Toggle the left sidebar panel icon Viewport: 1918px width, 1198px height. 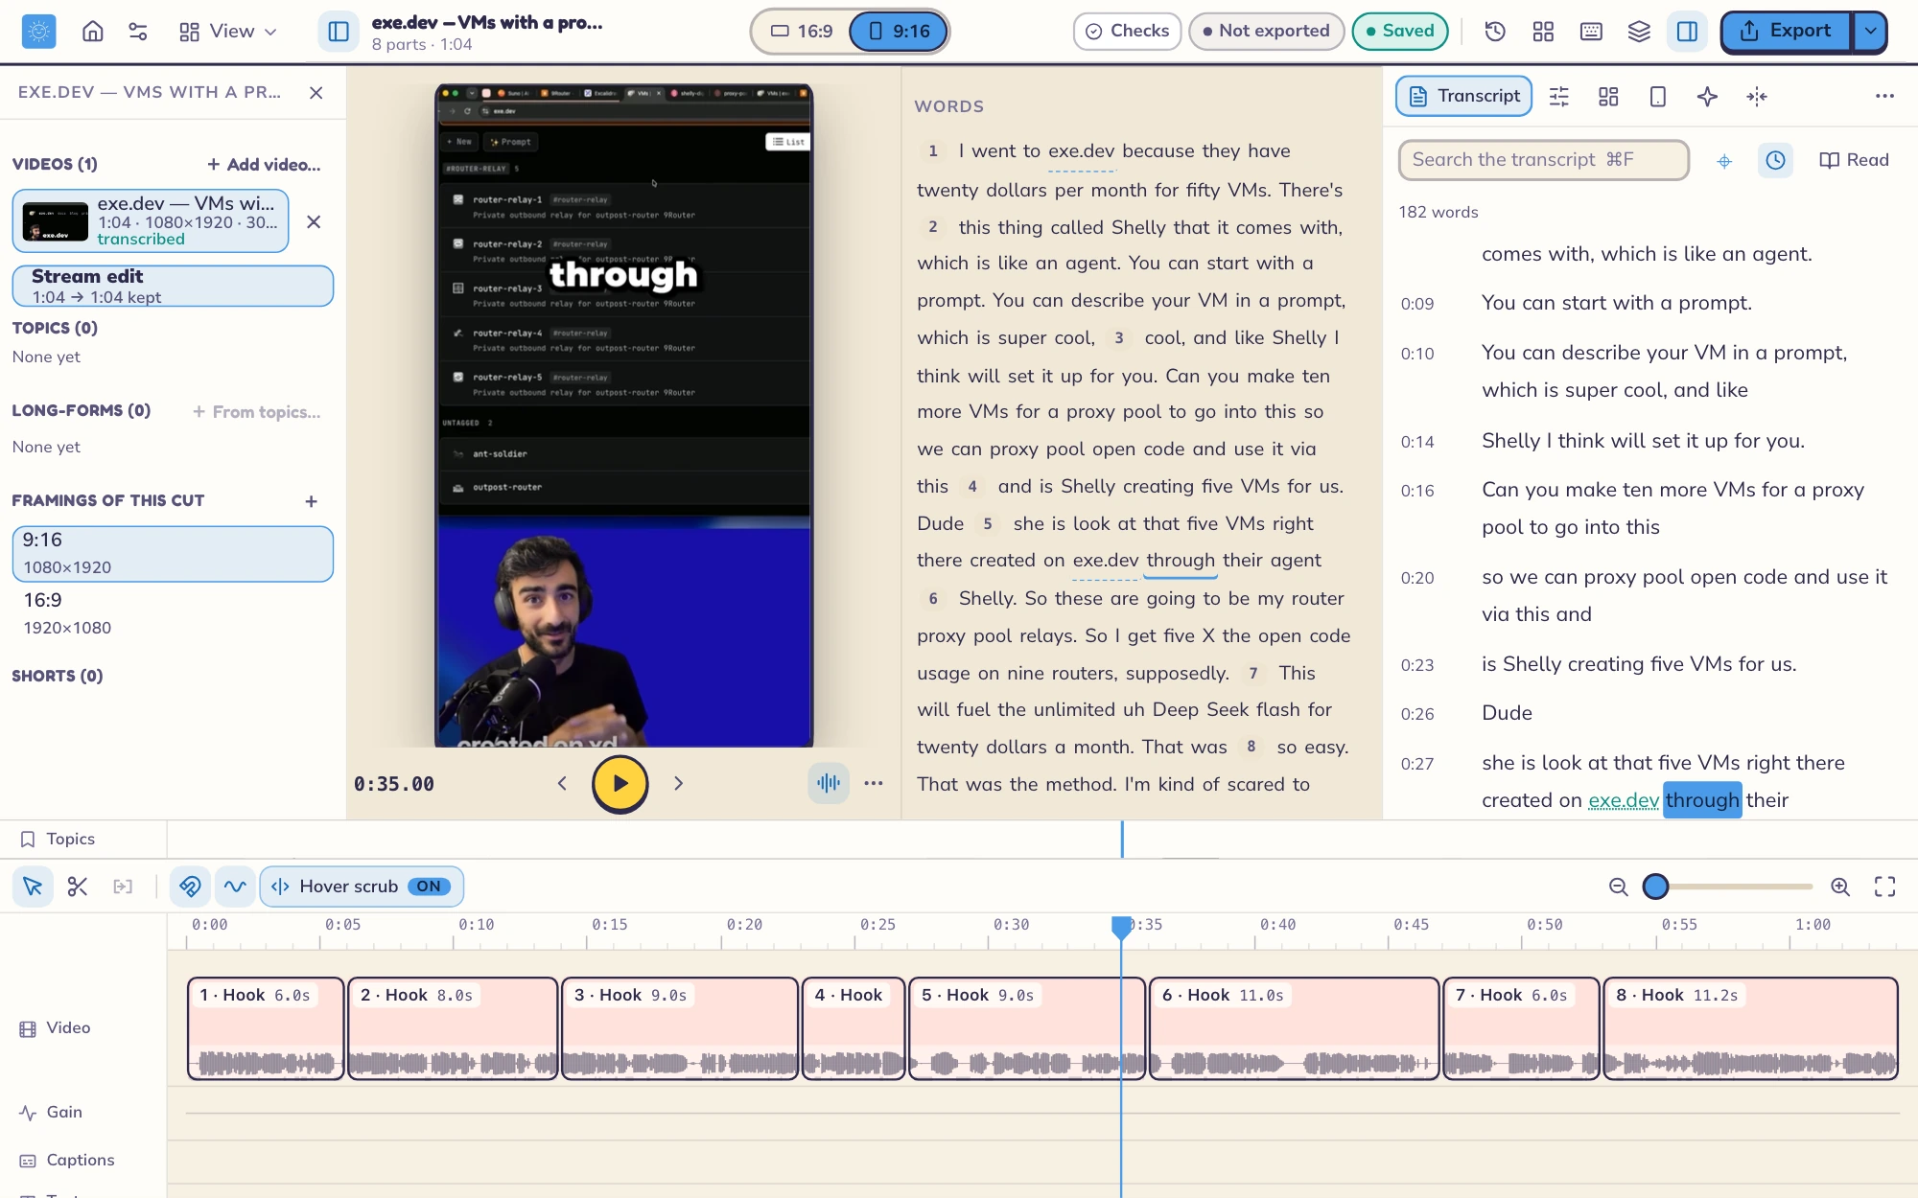[339, 32]
